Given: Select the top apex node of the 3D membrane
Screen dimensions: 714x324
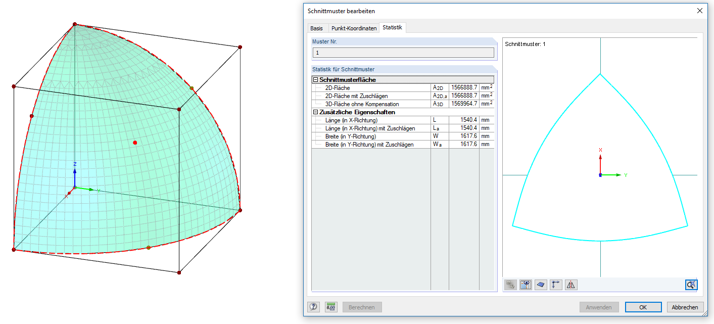Looking at the screenshot, I should coord(75,24).
